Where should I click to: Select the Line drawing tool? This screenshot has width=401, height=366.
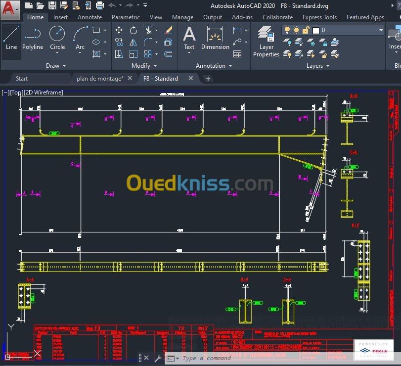click(x=11, y=38)
